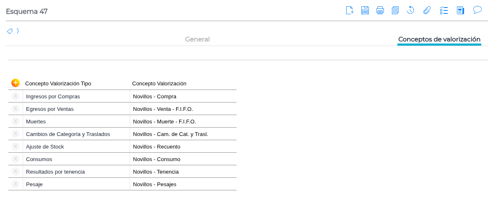
Task: Click the paperclip attachment icon
Action: click(x=427, y=10)
